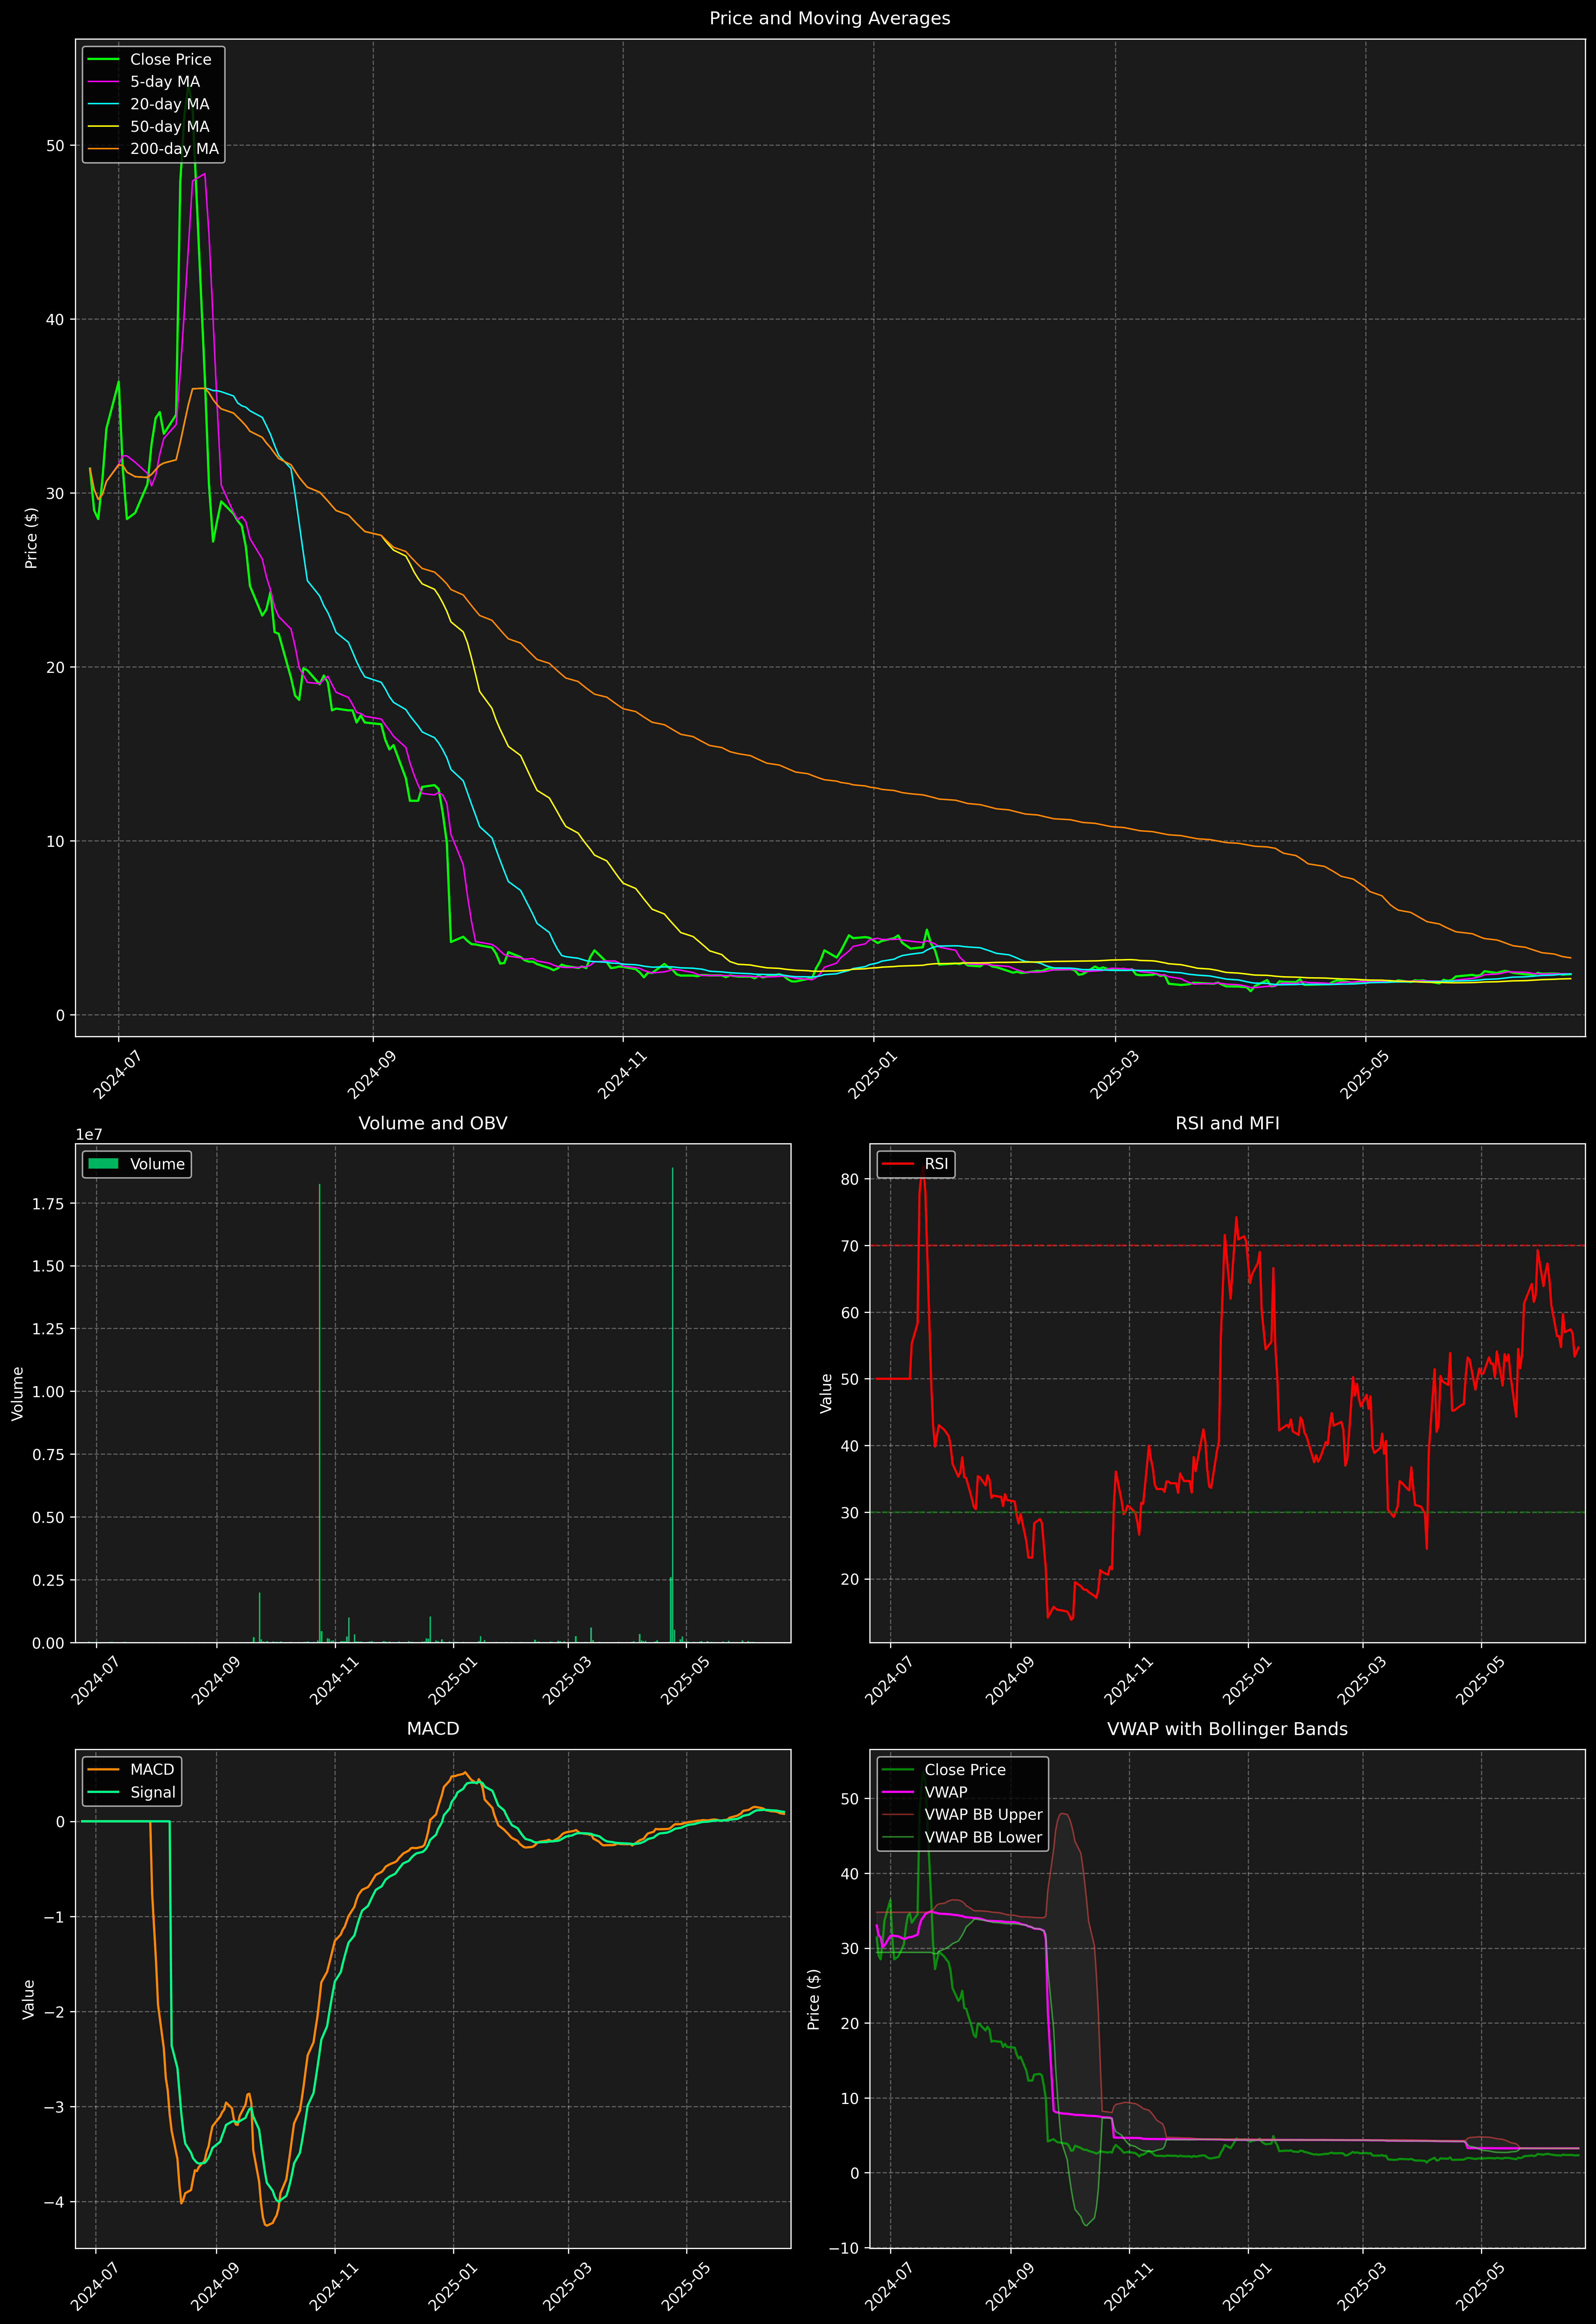Click the '1.75' tick on Volume chart

48,1204
